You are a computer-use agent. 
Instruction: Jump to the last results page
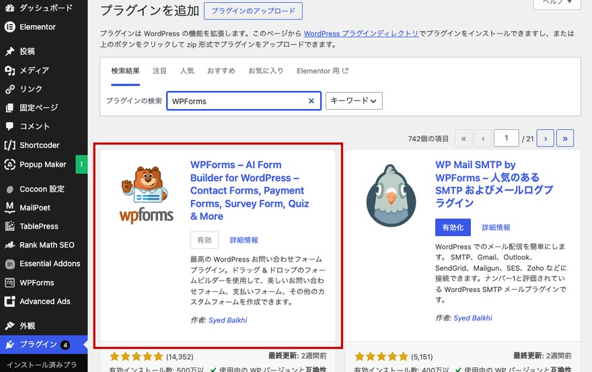(x=565, y=138)
